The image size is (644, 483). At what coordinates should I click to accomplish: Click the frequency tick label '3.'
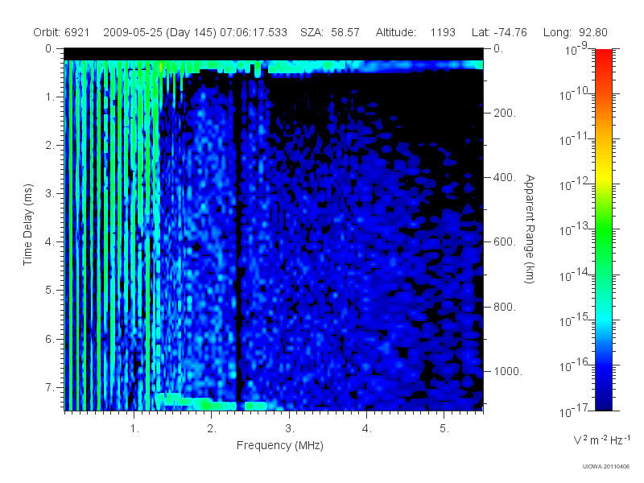290,429
